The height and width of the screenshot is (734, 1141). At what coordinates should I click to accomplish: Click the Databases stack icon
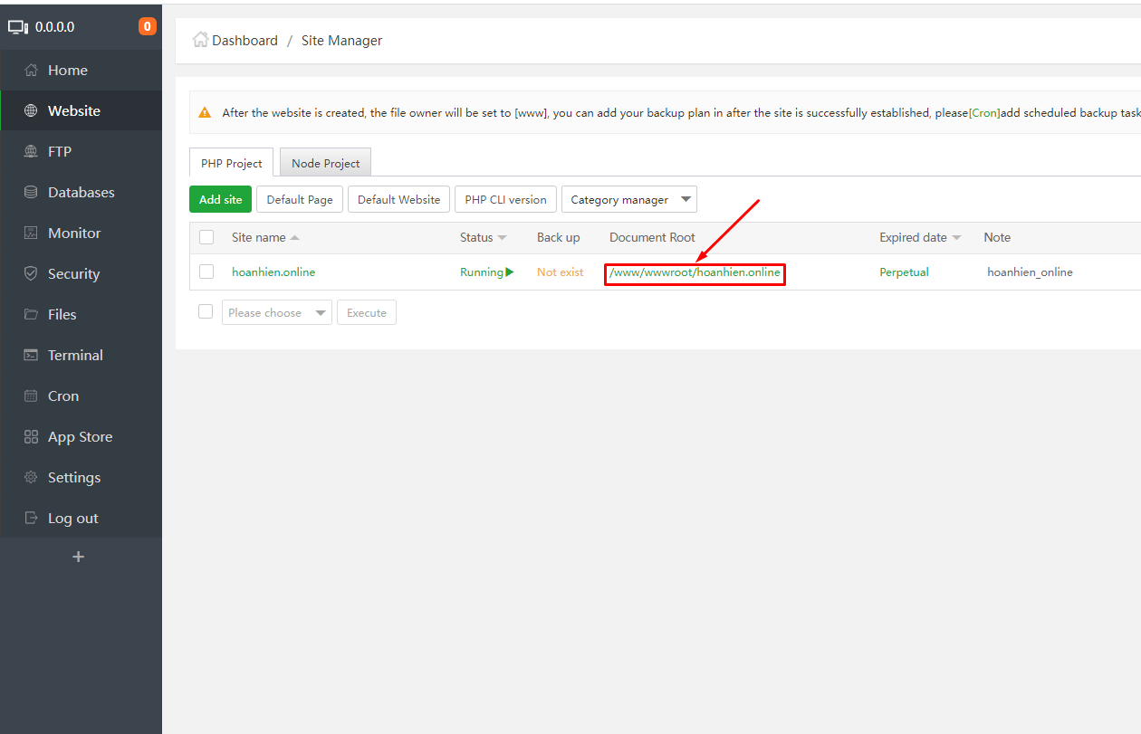[x=31, y=192]
